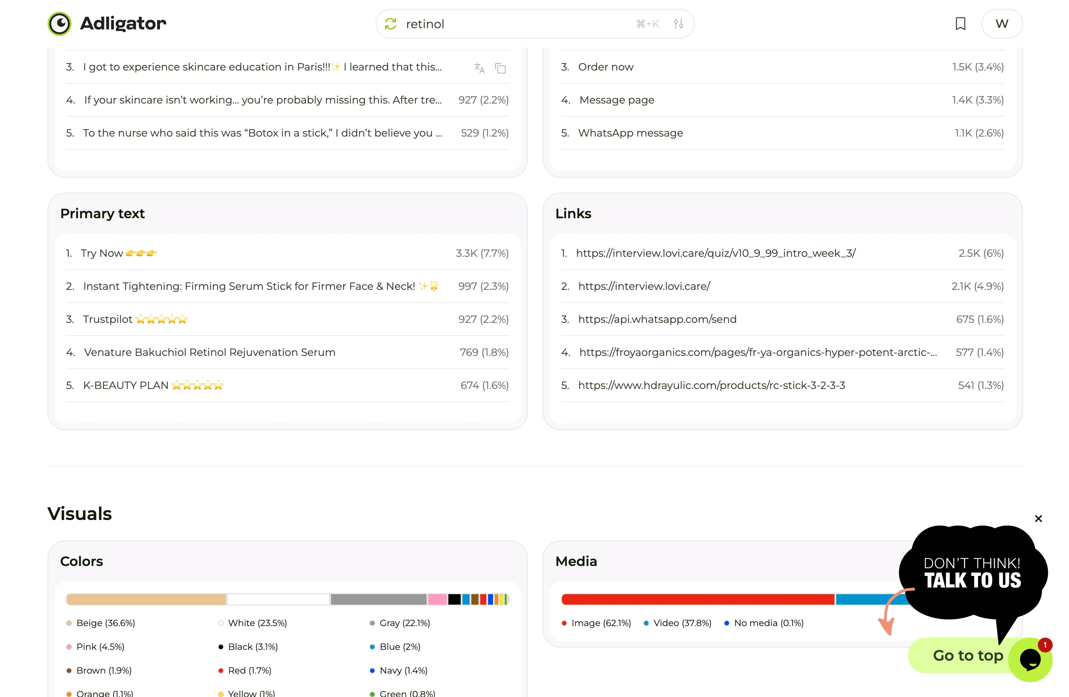This screenshot has width=1069, height=697.
Task: Translate the Paris skincare education text
Action: [x=479, y=68]
